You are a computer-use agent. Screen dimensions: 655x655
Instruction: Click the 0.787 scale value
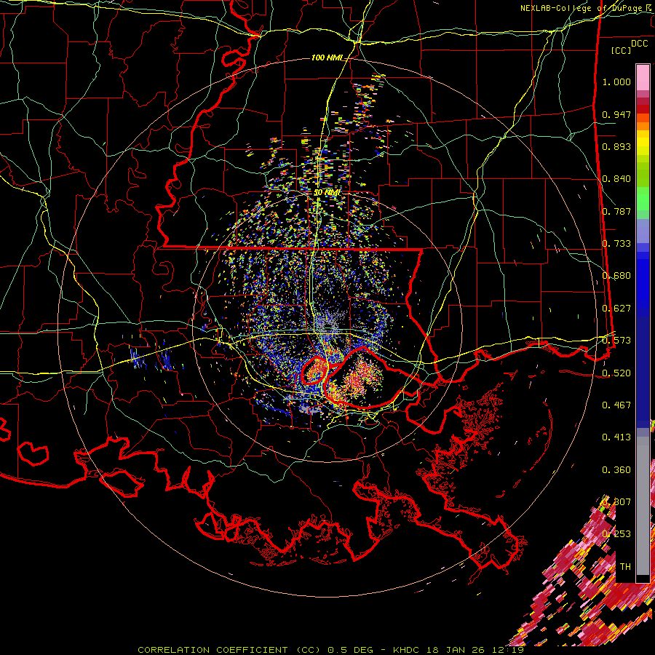[x=616, y=211]
